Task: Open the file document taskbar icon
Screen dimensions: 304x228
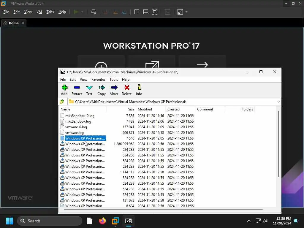Action: tap(89, 221)
